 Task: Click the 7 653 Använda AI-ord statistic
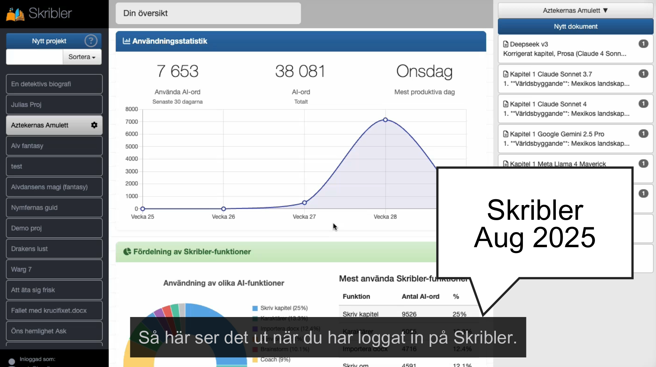click(177, 84)
